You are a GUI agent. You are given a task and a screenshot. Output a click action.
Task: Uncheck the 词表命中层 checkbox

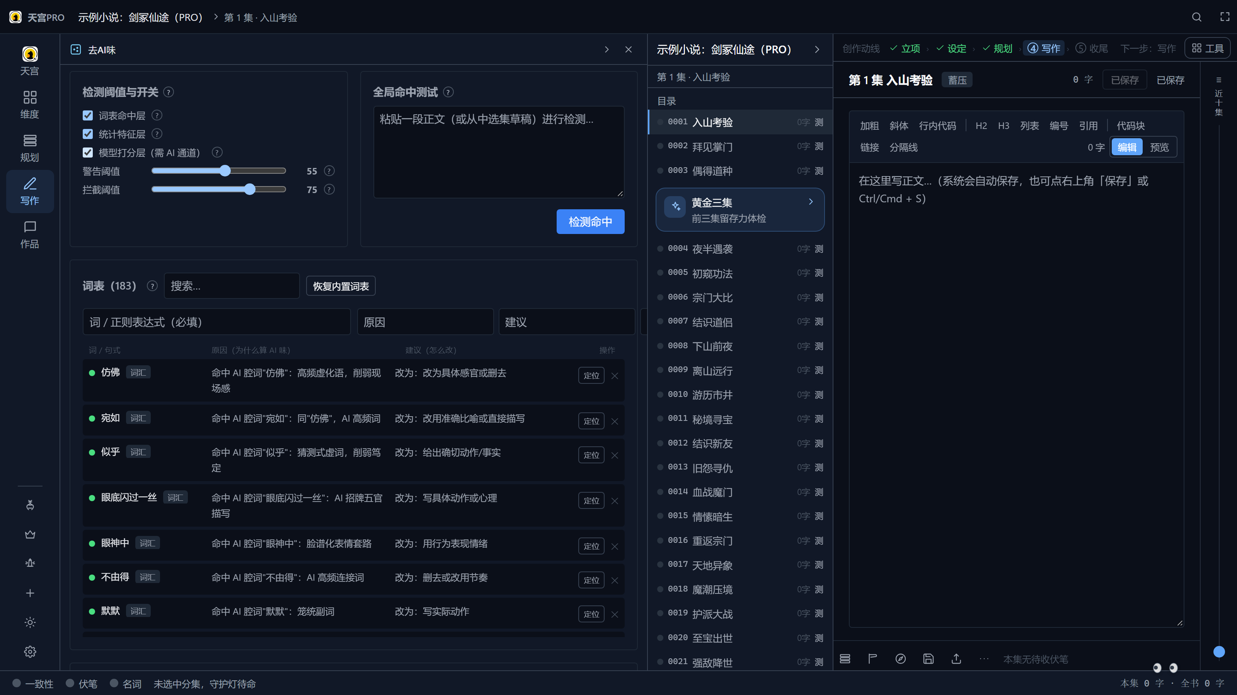pos(87,115)
